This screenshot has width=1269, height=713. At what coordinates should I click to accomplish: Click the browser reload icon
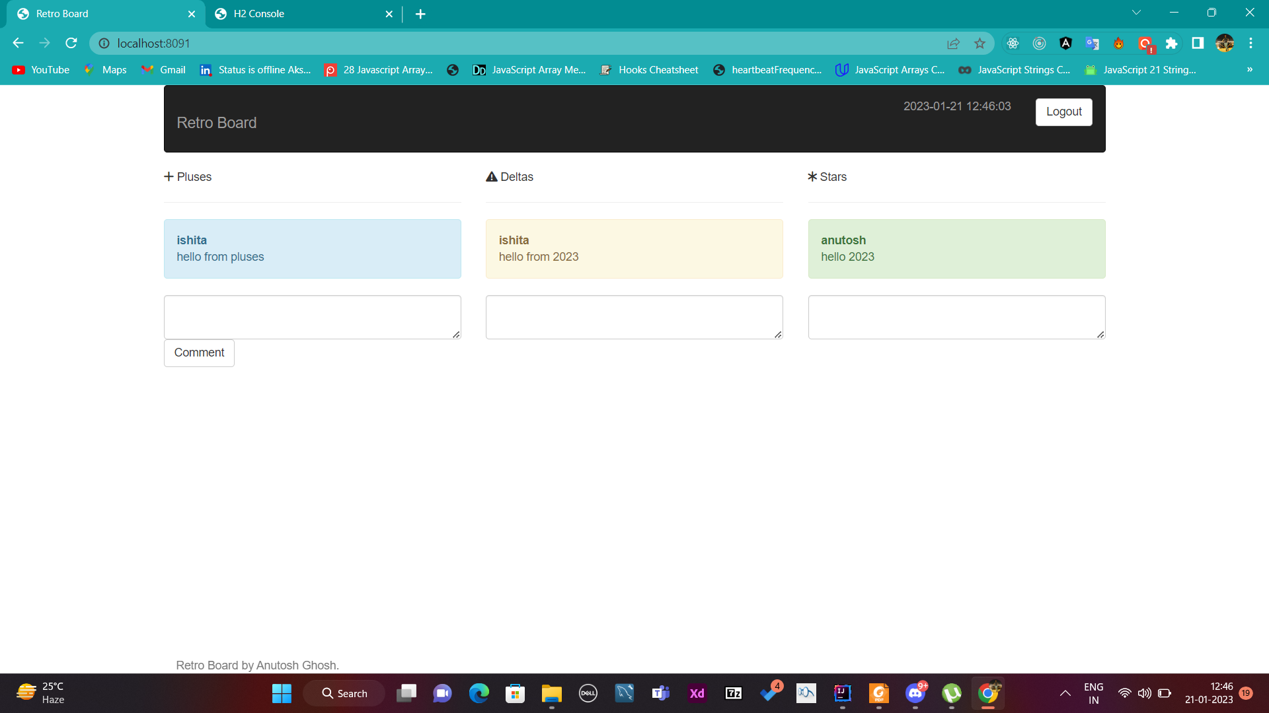coord(71,43)
